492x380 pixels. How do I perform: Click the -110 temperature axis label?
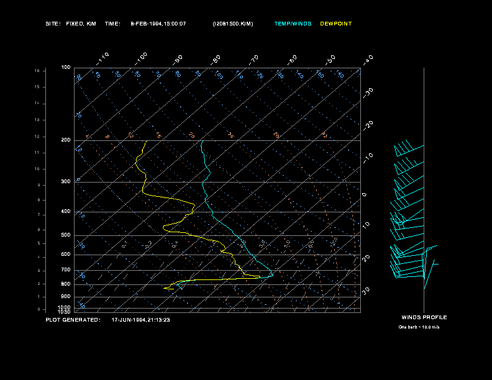click(102, 59)
